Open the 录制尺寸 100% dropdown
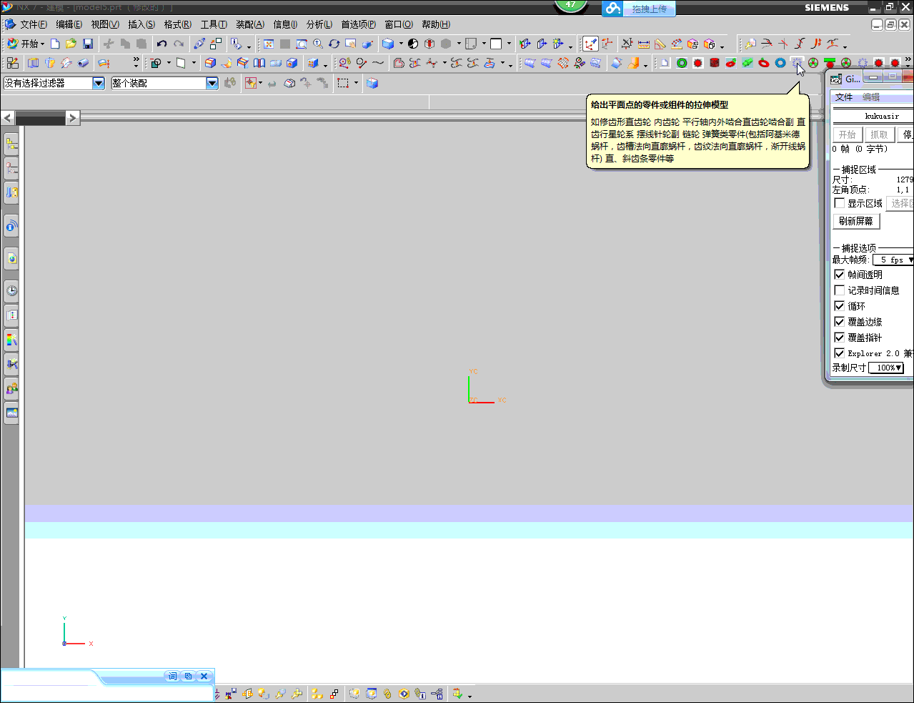This screenshot has width=914, height=703. (887, 368)
